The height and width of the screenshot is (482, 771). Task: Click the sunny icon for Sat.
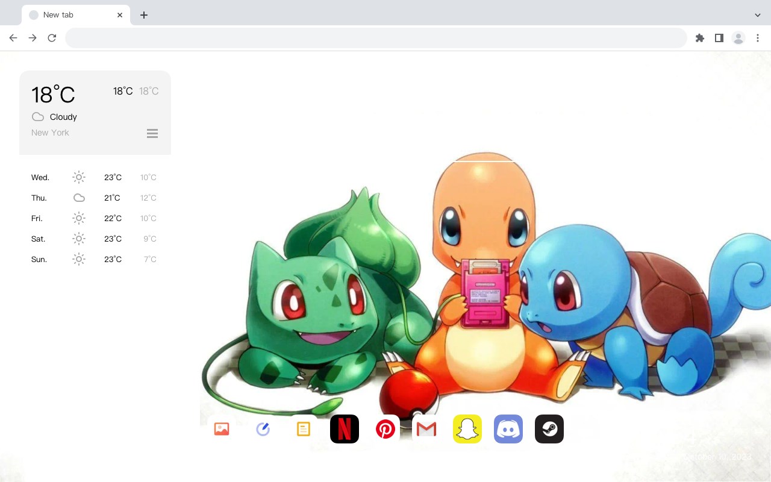79,239
